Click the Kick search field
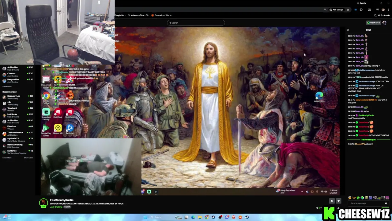Image resolution: width=392 pixels, height=221 pixels. pyautogui.click(x=196, y=23)
